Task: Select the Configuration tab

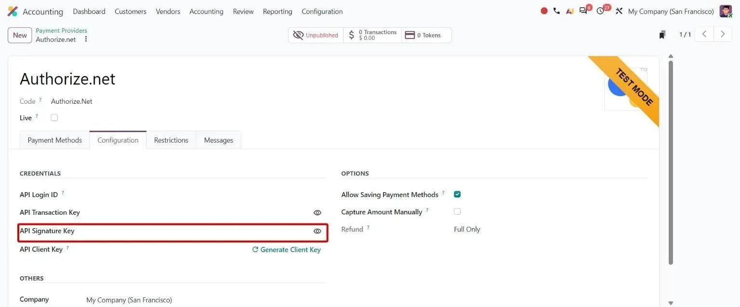Action: click(x=118, y=140)
